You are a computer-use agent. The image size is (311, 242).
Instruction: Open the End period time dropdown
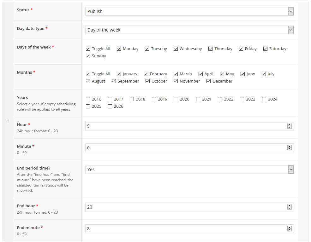coord(189,170)
